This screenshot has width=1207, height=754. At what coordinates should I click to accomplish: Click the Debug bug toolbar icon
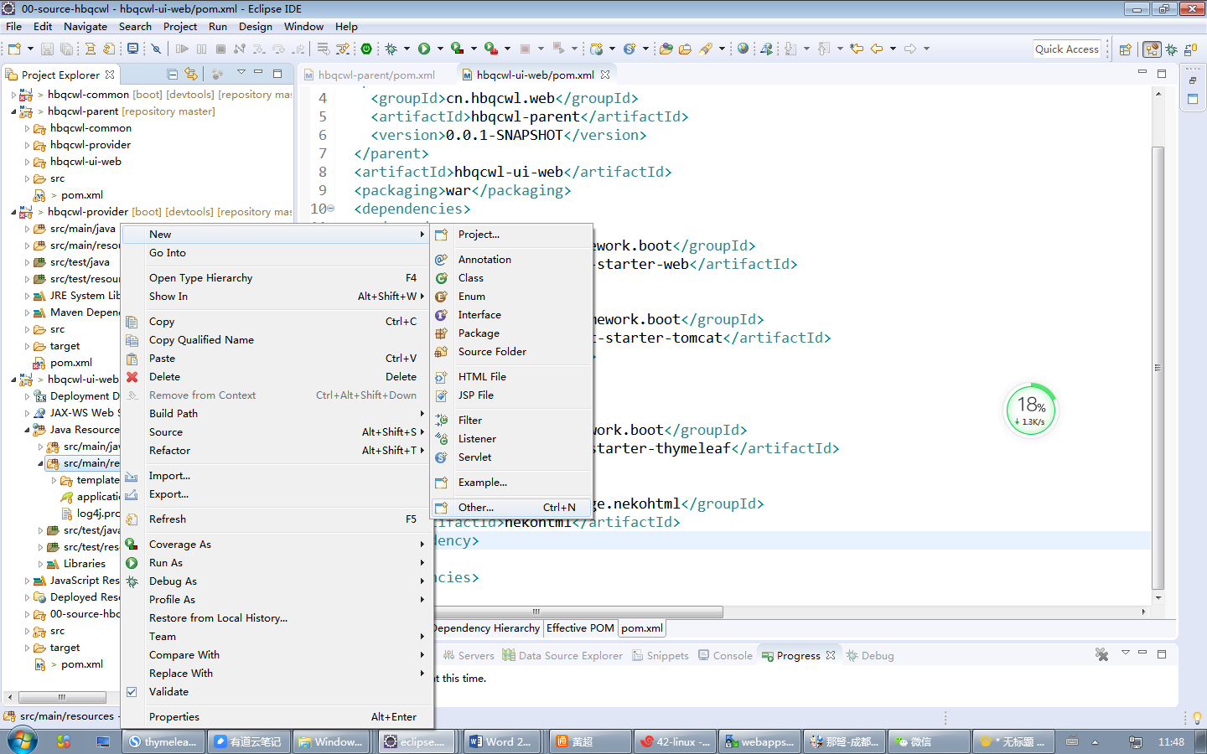(x=391, y=49)
